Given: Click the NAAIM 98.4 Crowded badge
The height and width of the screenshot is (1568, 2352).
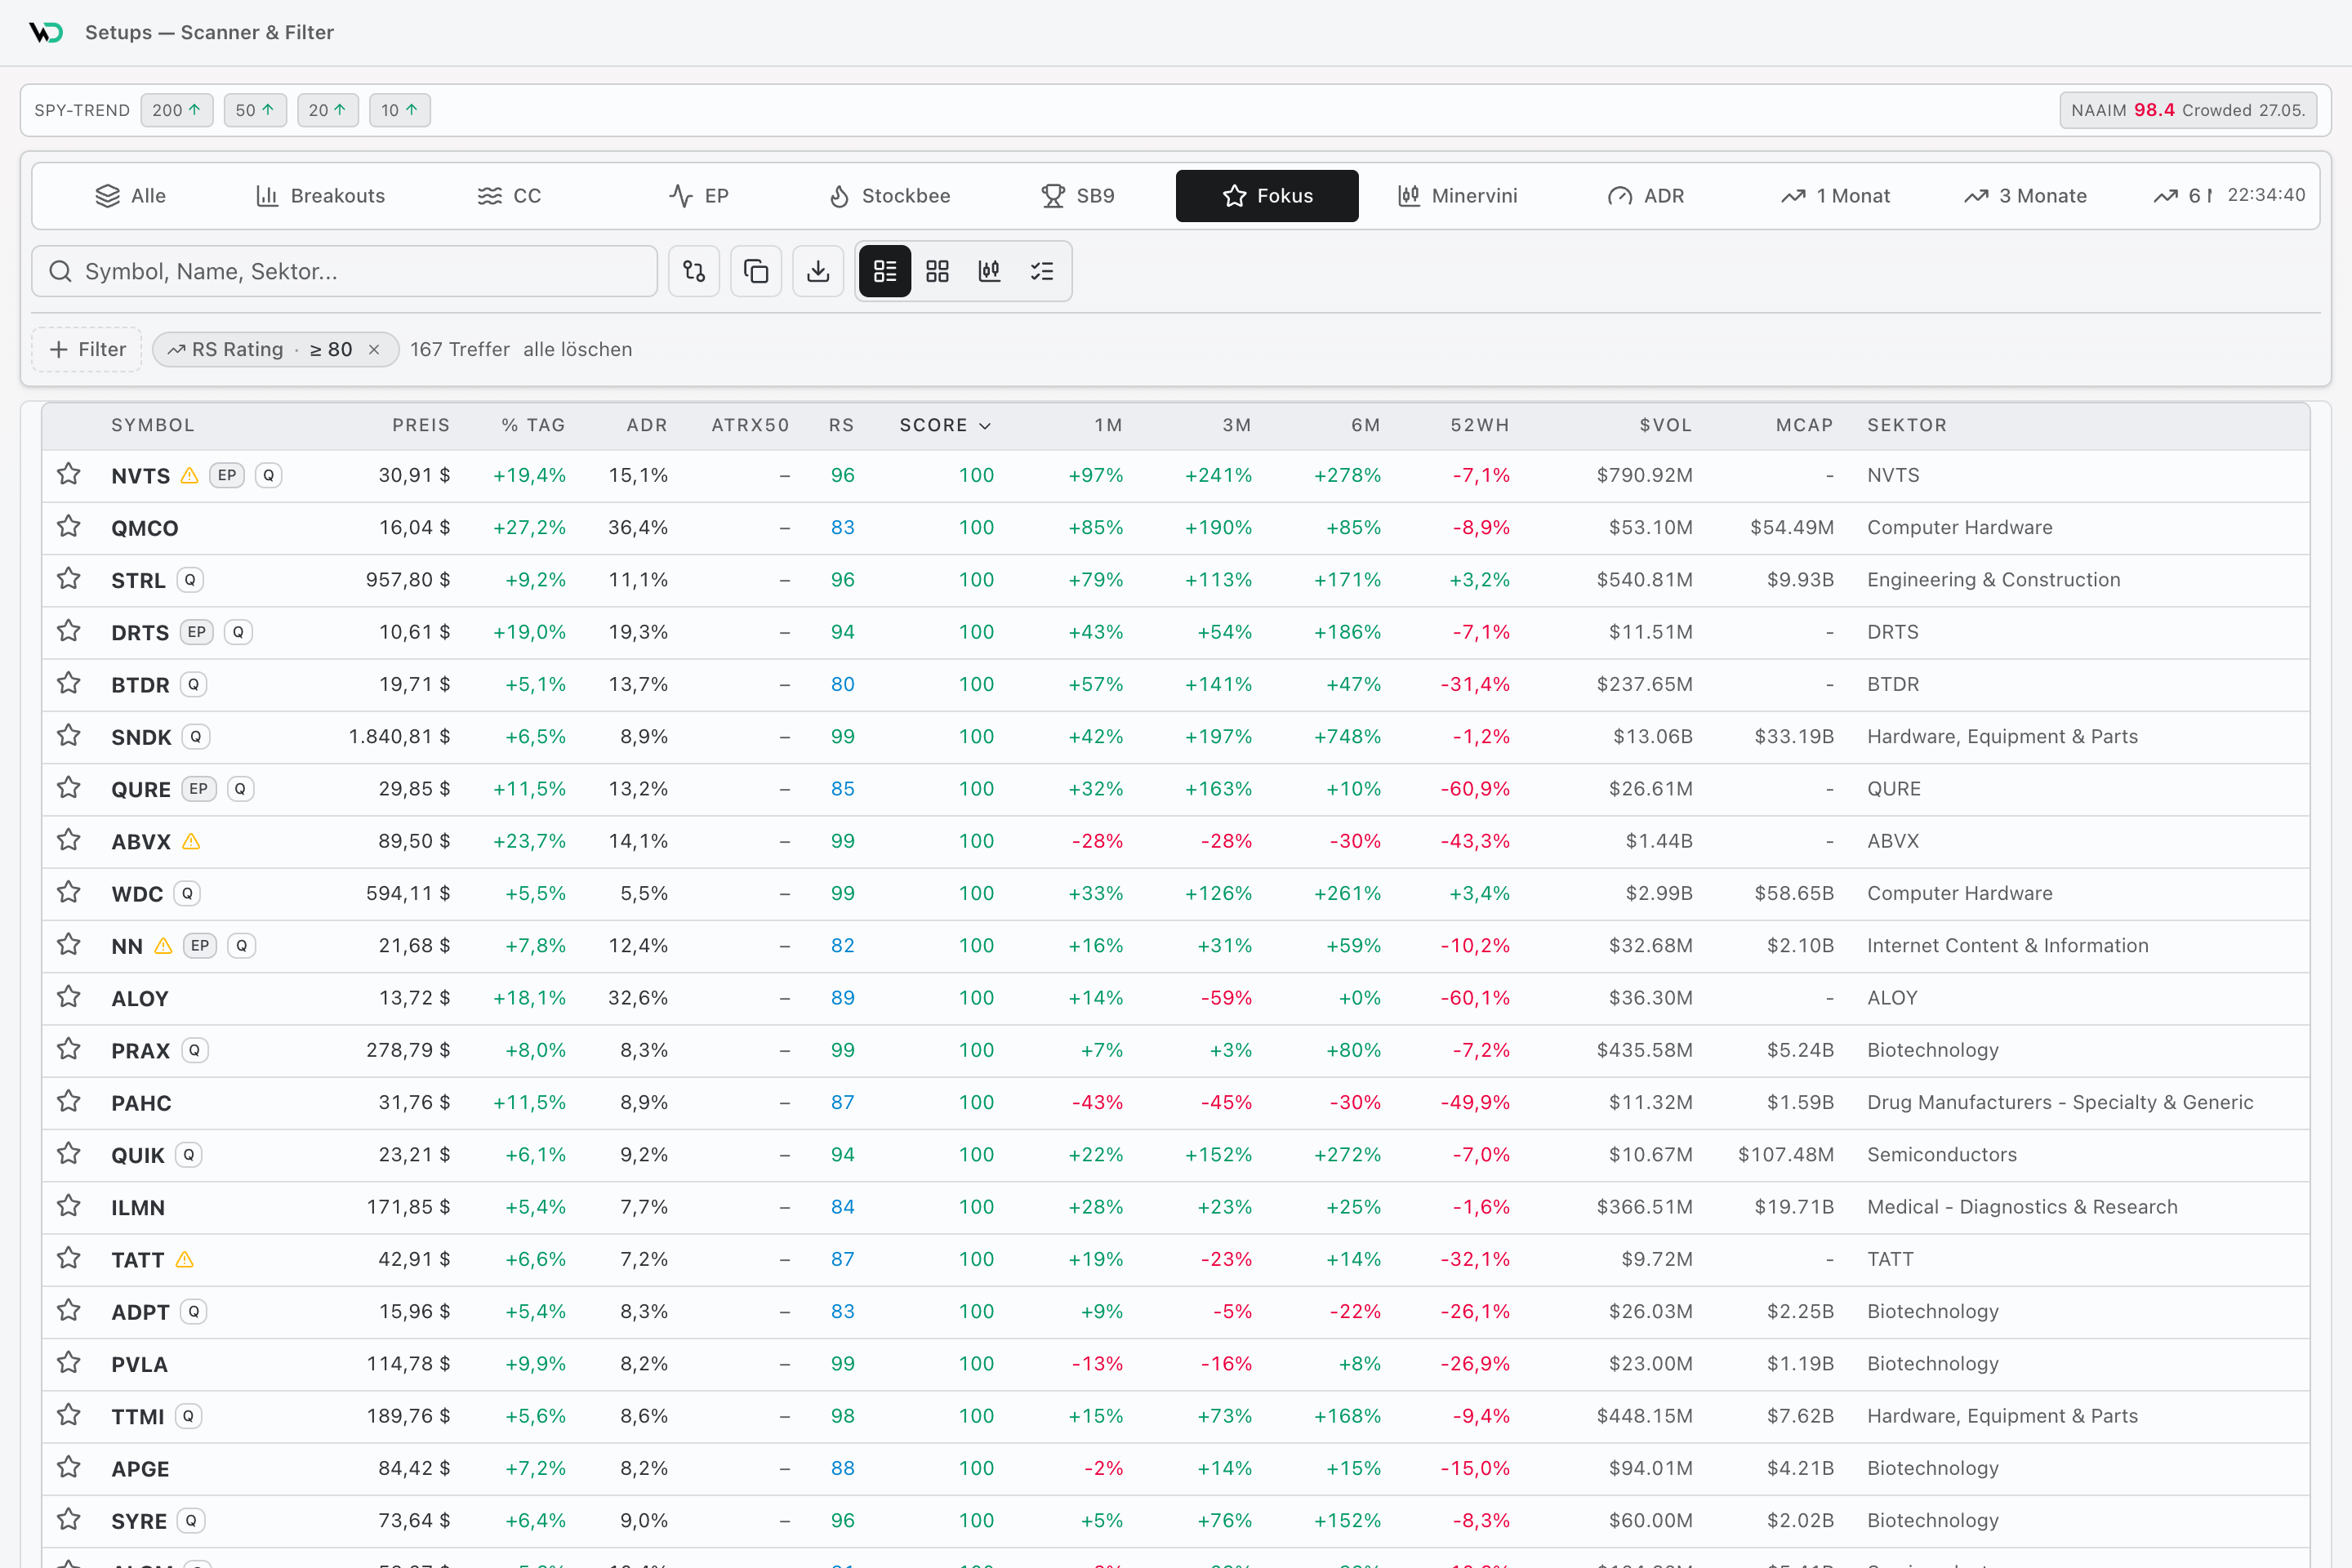Looking at the screenshot, I should (x=2188, y=110).
